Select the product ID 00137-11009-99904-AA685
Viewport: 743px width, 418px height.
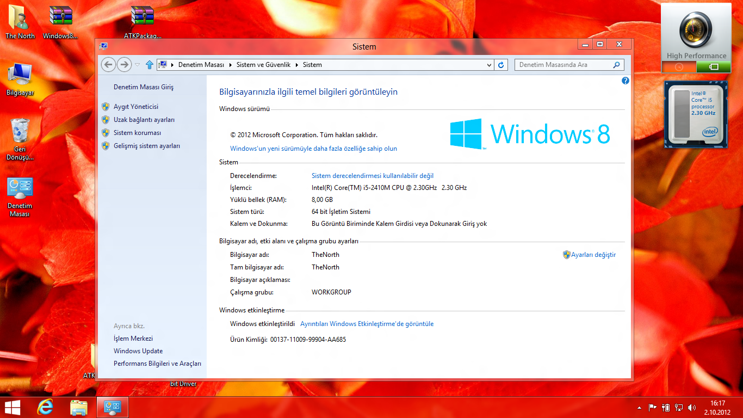308,340
